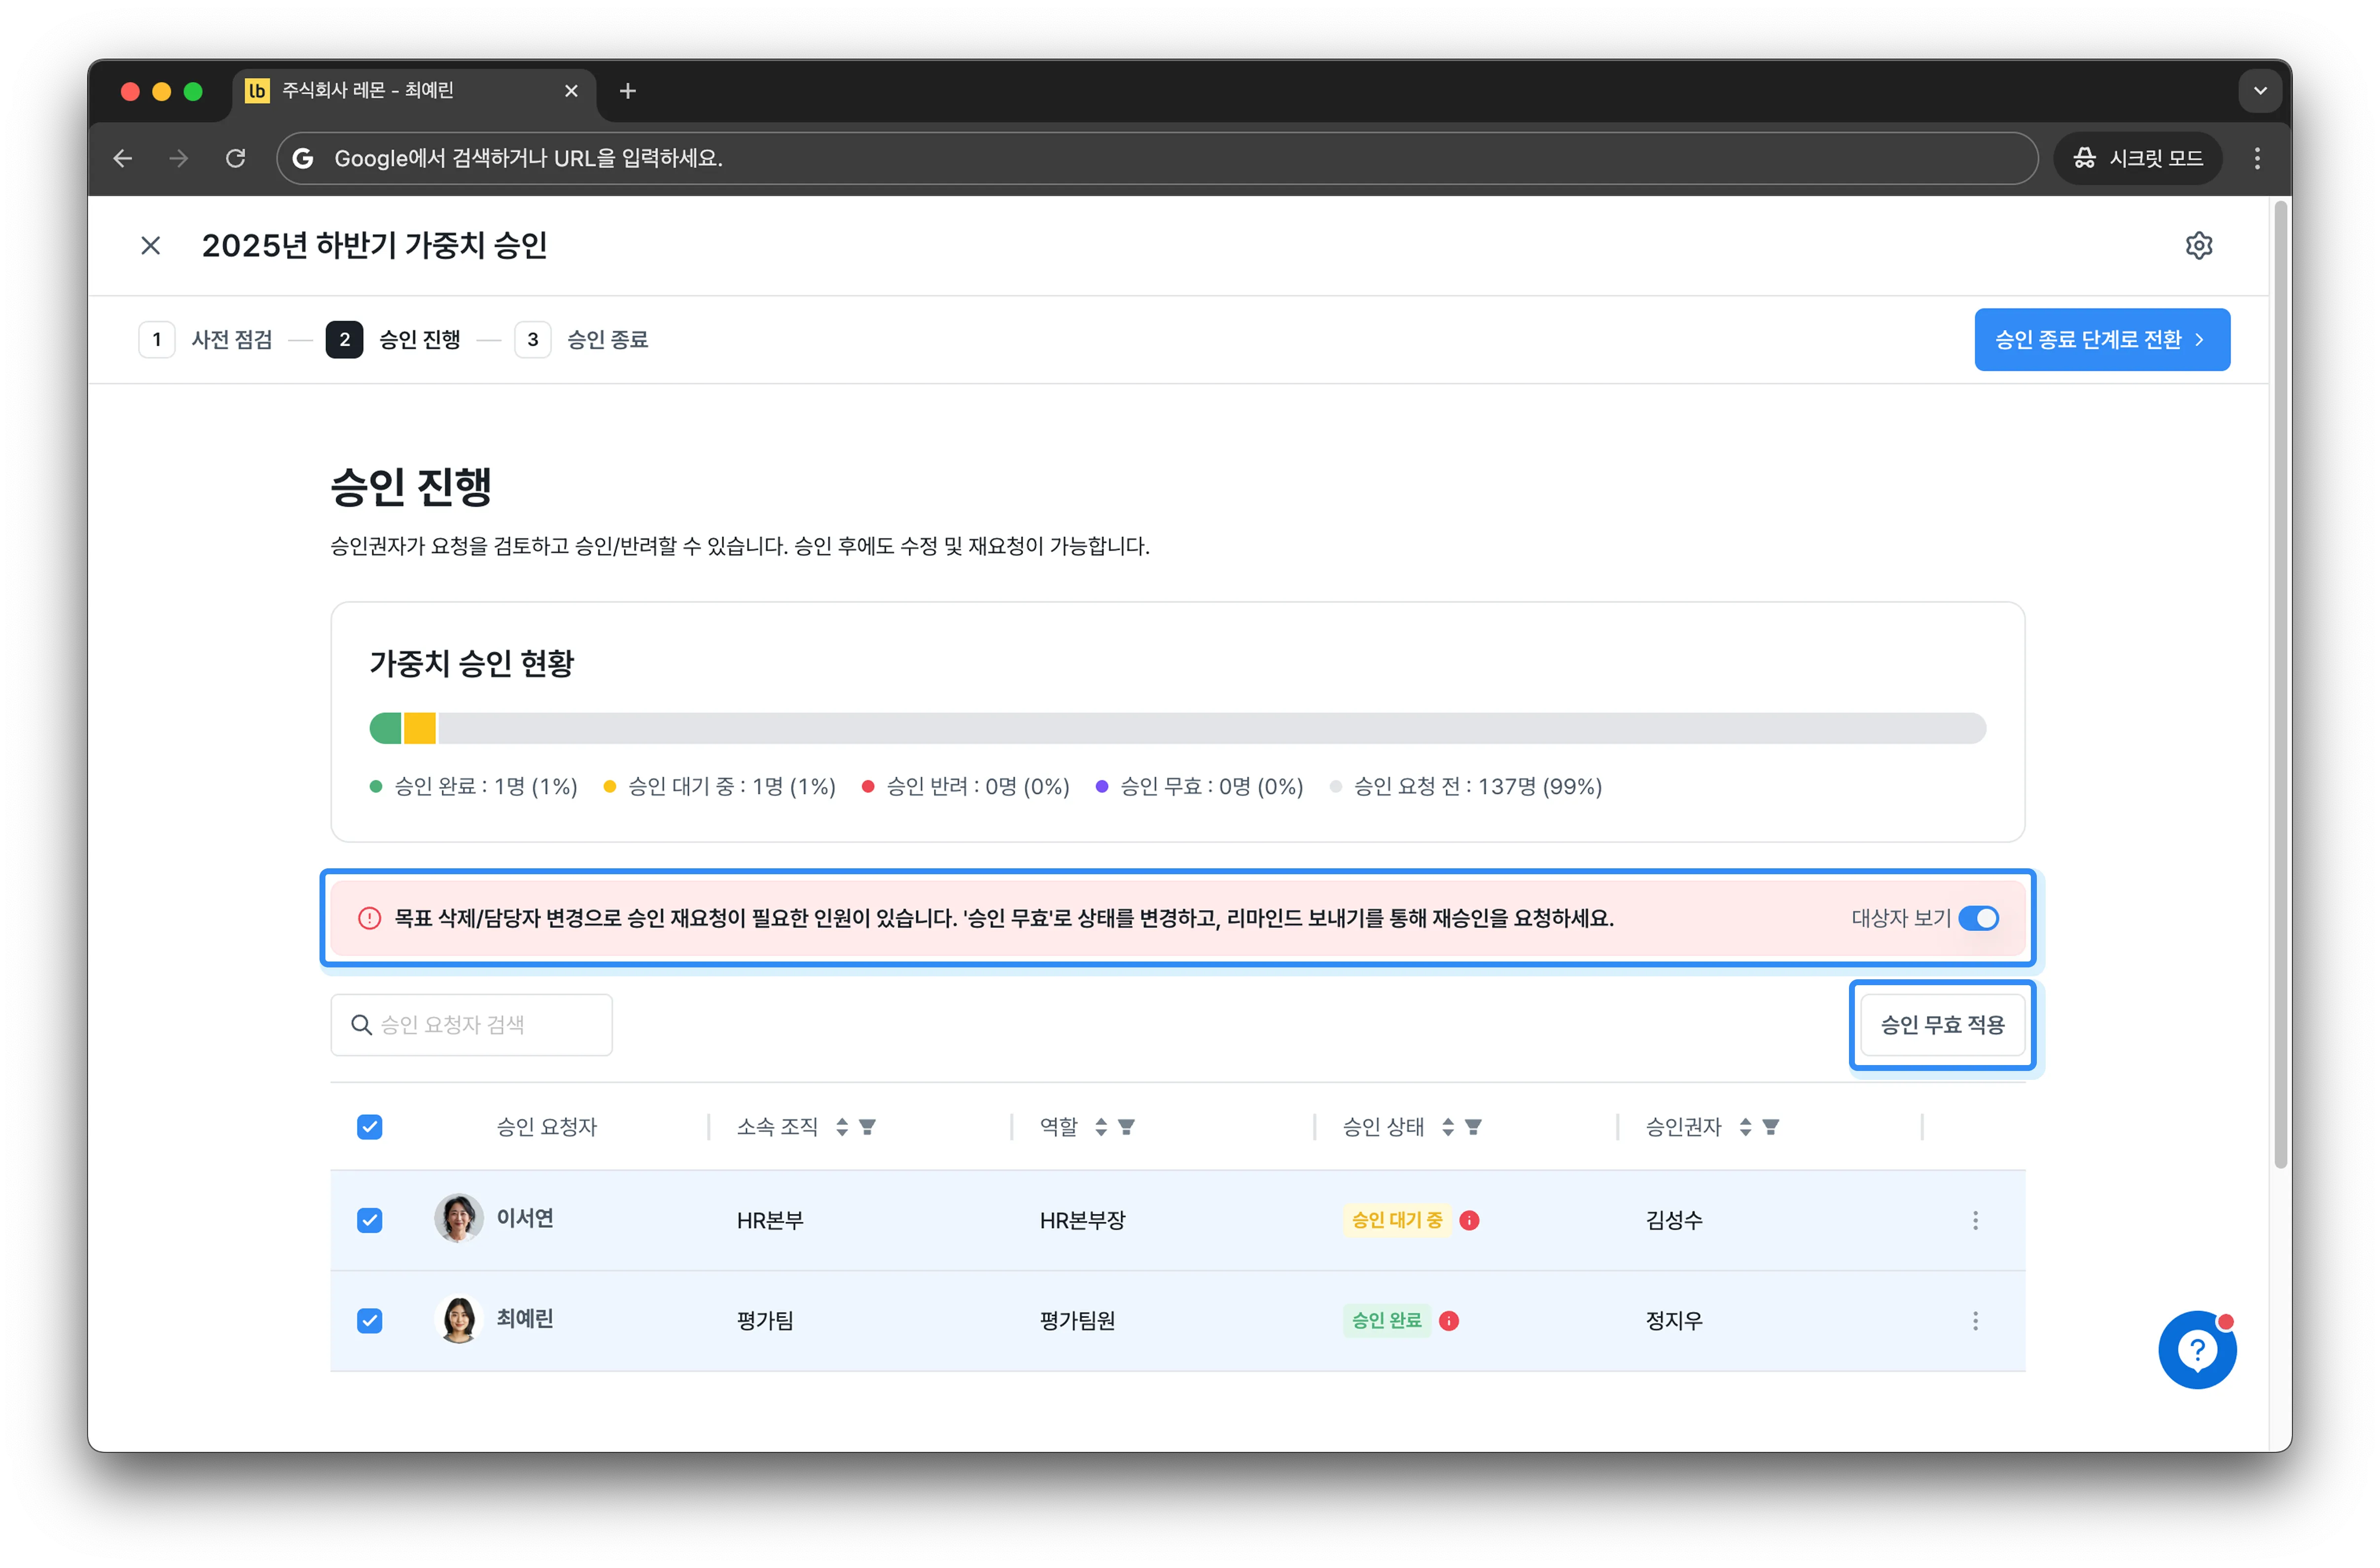Open a new browser tab

click(628, 91)
